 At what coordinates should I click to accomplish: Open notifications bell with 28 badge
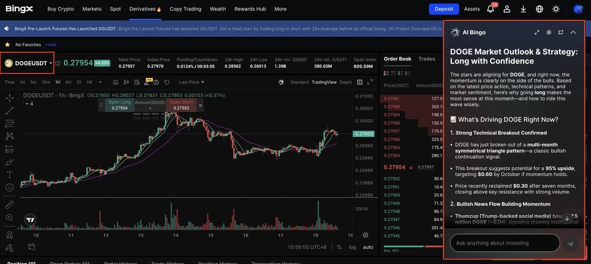pyautogui.click(x=491, y=9)
